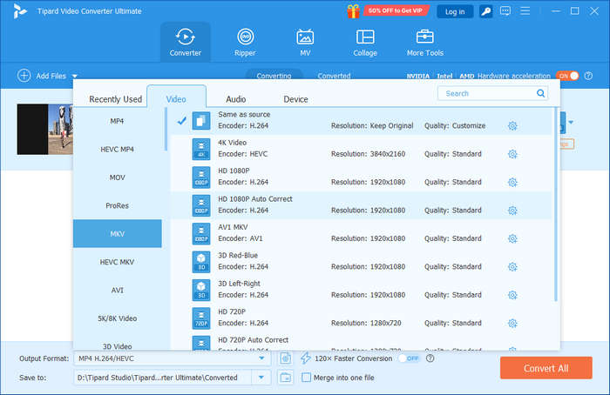
Task: Expand the file format dropdown arrow at right
Action: [571, 123]
